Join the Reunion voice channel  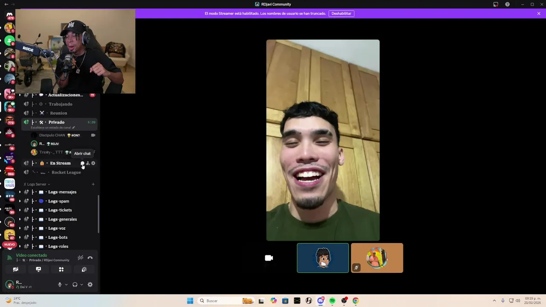(59, 113)
